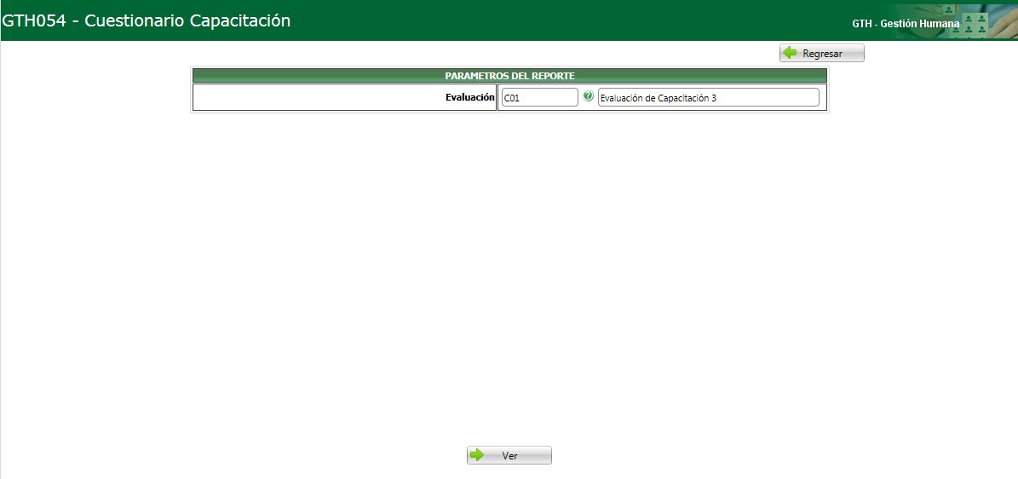Open the help lookup icon beside Evaluación code
This screenshot has width=1018, height=479.
pyautogui.click(x=588, y=96)
